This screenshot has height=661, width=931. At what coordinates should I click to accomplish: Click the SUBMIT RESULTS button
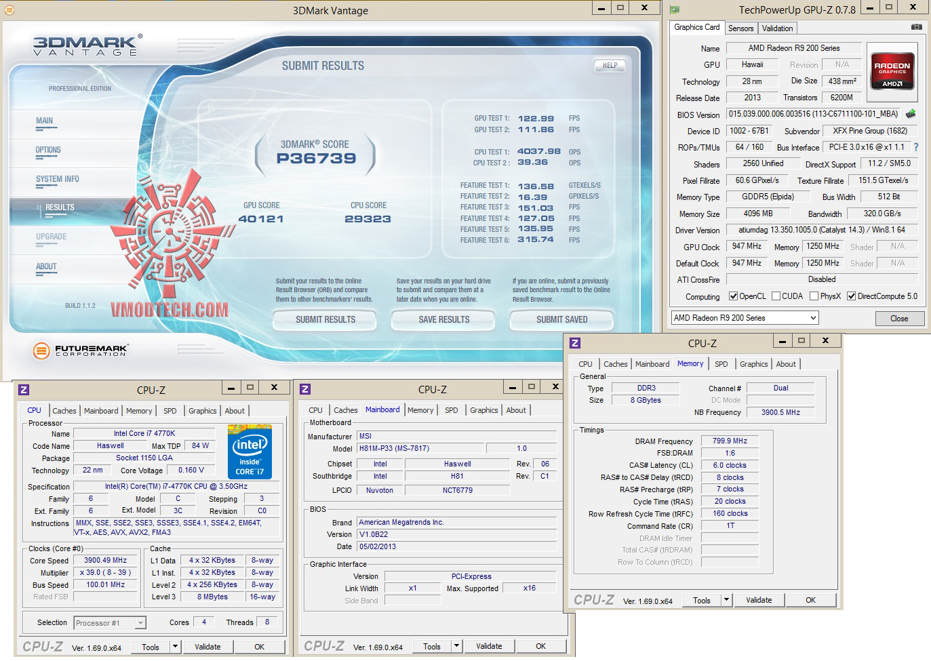click(325, 320)
